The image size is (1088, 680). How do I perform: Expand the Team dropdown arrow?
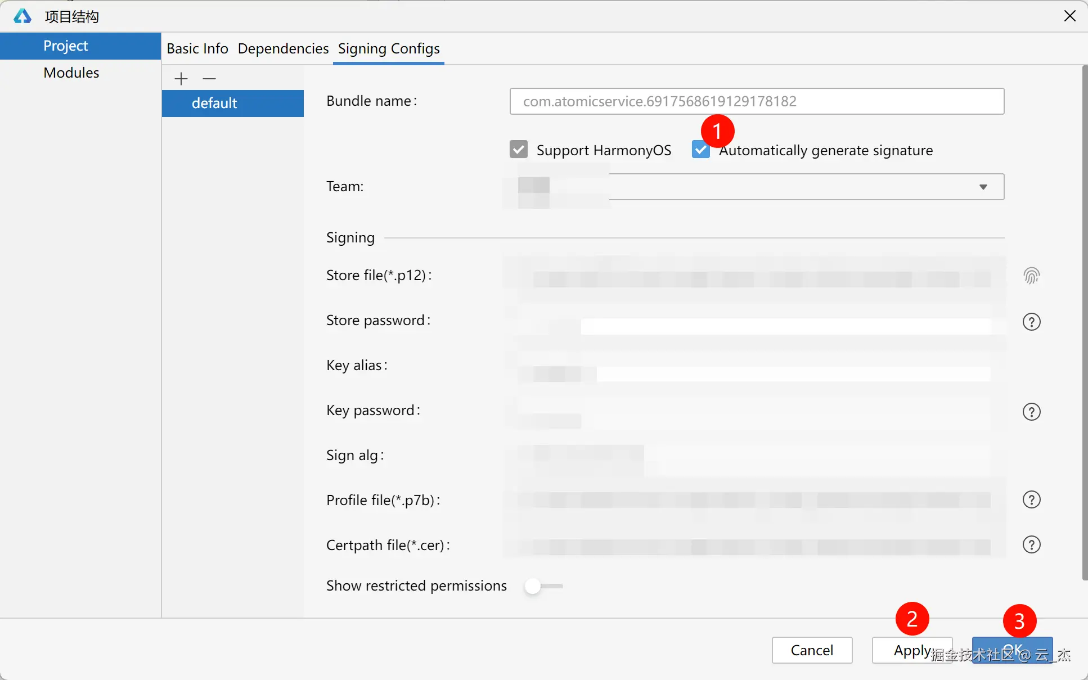(983, 187)
